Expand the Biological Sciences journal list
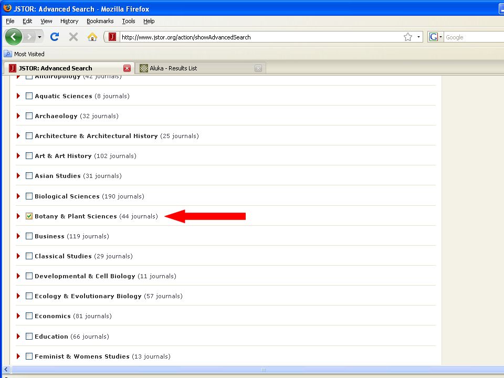This screenshot has width=504, height=378. click(18, 196)
